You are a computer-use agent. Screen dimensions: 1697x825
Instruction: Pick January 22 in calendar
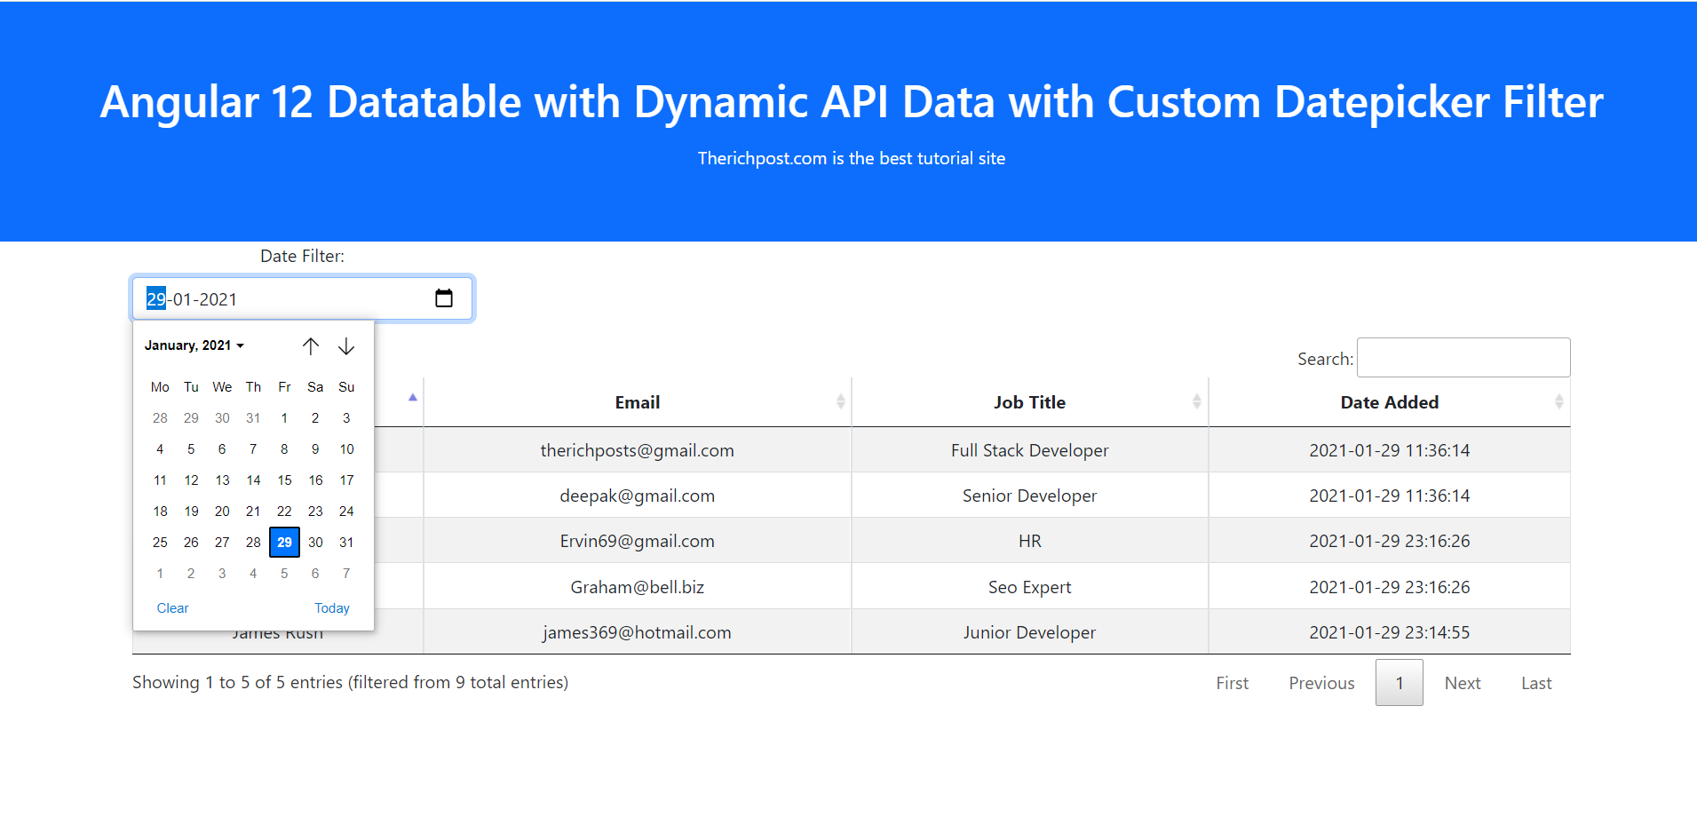coord(284,512)
